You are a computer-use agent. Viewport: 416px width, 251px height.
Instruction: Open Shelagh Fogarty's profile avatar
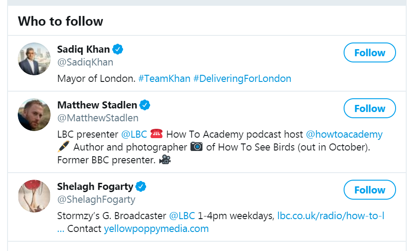click(x=34, y=196)
